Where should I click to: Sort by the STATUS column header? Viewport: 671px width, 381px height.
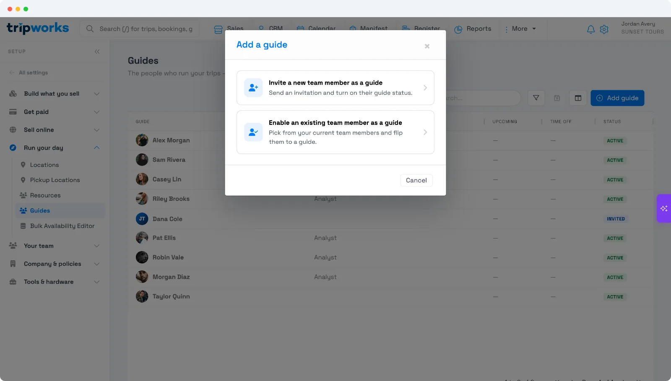coord(612,122)
